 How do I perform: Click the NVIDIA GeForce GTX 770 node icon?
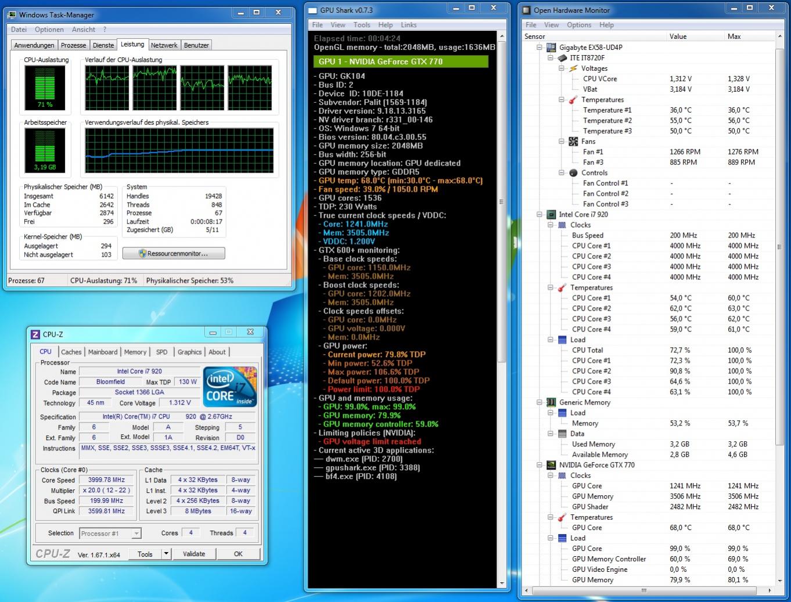[x=551, y=466]
